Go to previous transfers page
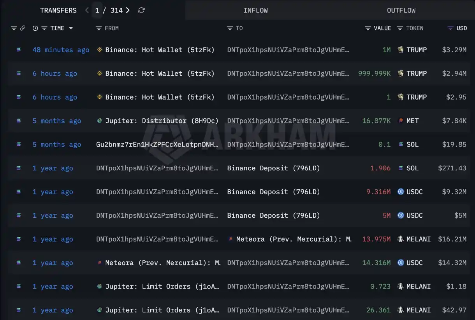 pyautogui.click(x=87, y=10)
